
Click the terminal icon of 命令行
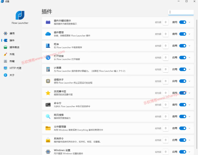point(48,105)
